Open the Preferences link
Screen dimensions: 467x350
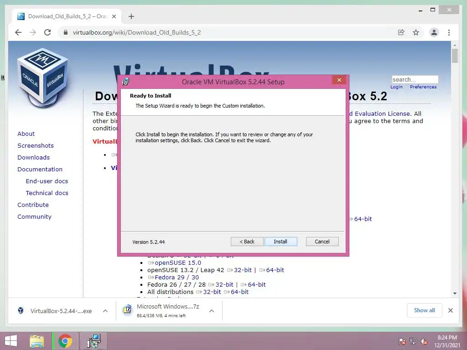[423, 87]
